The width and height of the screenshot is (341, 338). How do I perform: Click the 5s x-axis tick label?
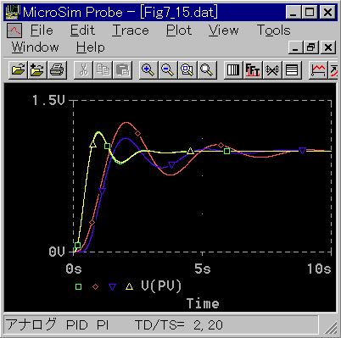click(x=203, y=269)
